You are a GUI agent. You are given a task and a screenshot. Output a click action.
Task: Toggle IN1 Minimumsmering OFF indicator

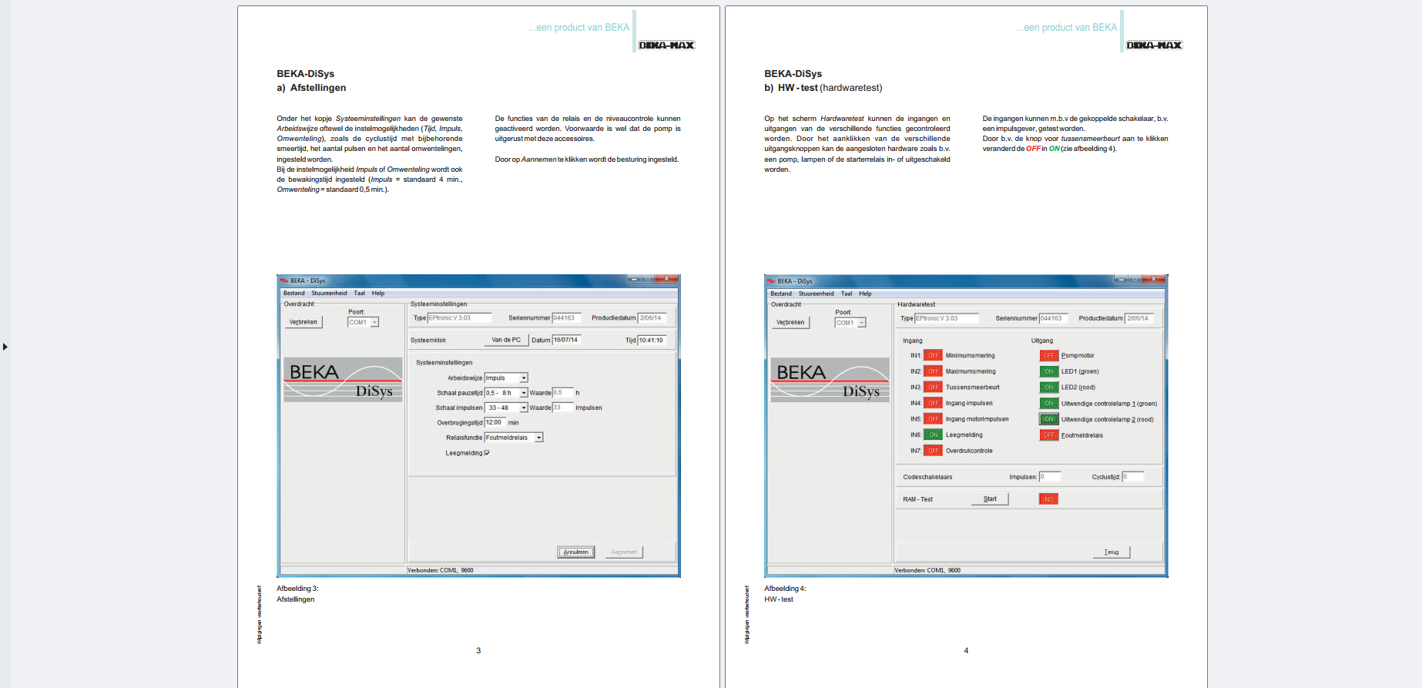click(x=933, y=355)
